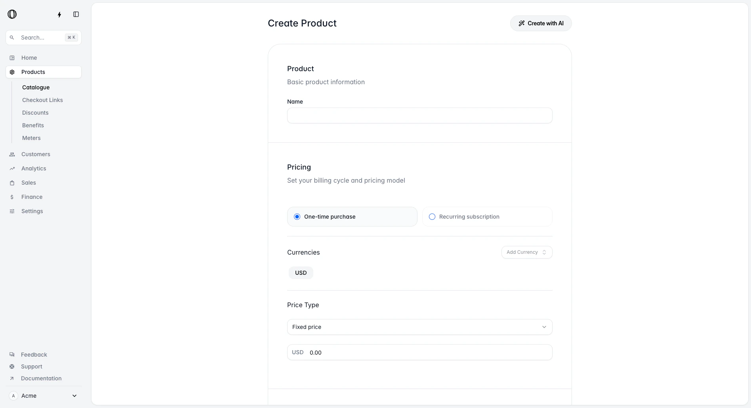751x408 pixels.
Task: Click the Settings sliders icon
Action: tap(12, 211)
